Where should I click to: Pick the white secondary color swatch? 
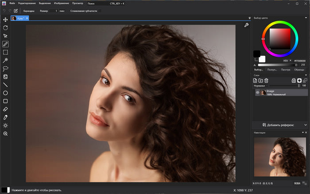coord(262,59)
